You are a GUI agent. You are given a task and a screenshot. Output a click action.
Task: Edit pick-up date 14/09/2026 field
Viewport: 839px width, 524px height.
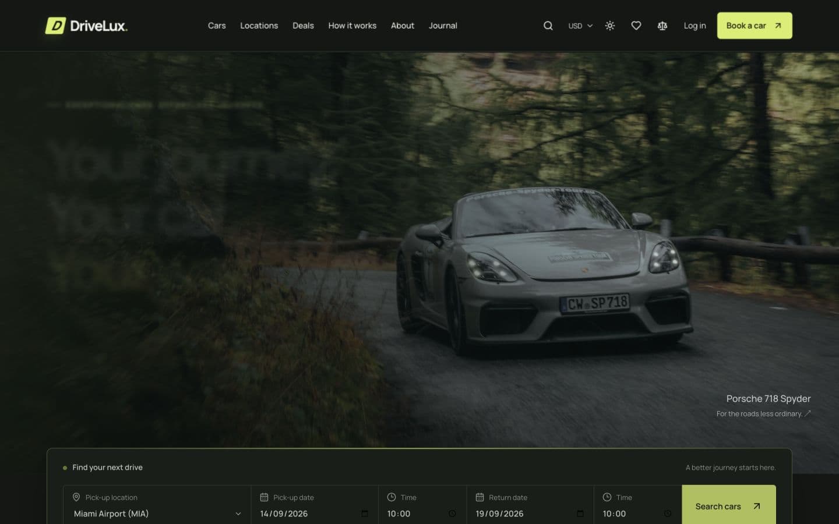315,514
